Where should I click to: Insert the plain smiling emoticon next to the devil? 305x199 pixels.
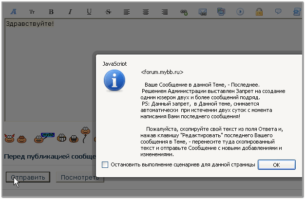point(21,139)
